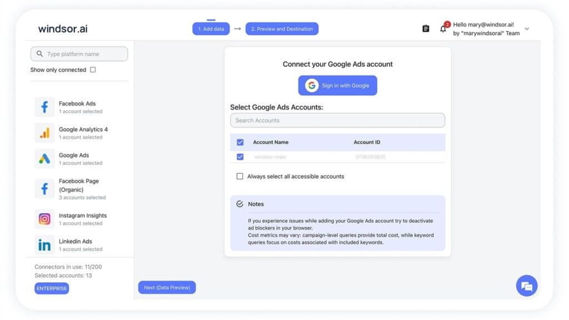Click the Account Name column header
Viewport: 569px width, 320px height.
(x=271, y=142)
